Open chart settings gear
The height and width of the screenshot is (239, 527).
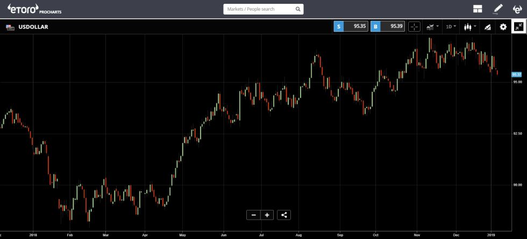[503, 27]
